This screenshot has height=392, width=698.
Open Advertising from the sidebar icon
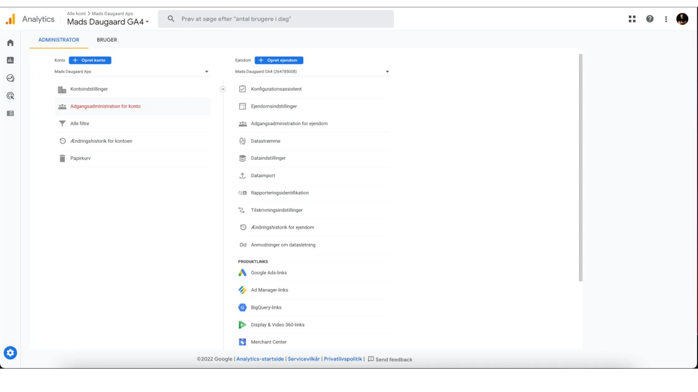click(x=10, y=96)
